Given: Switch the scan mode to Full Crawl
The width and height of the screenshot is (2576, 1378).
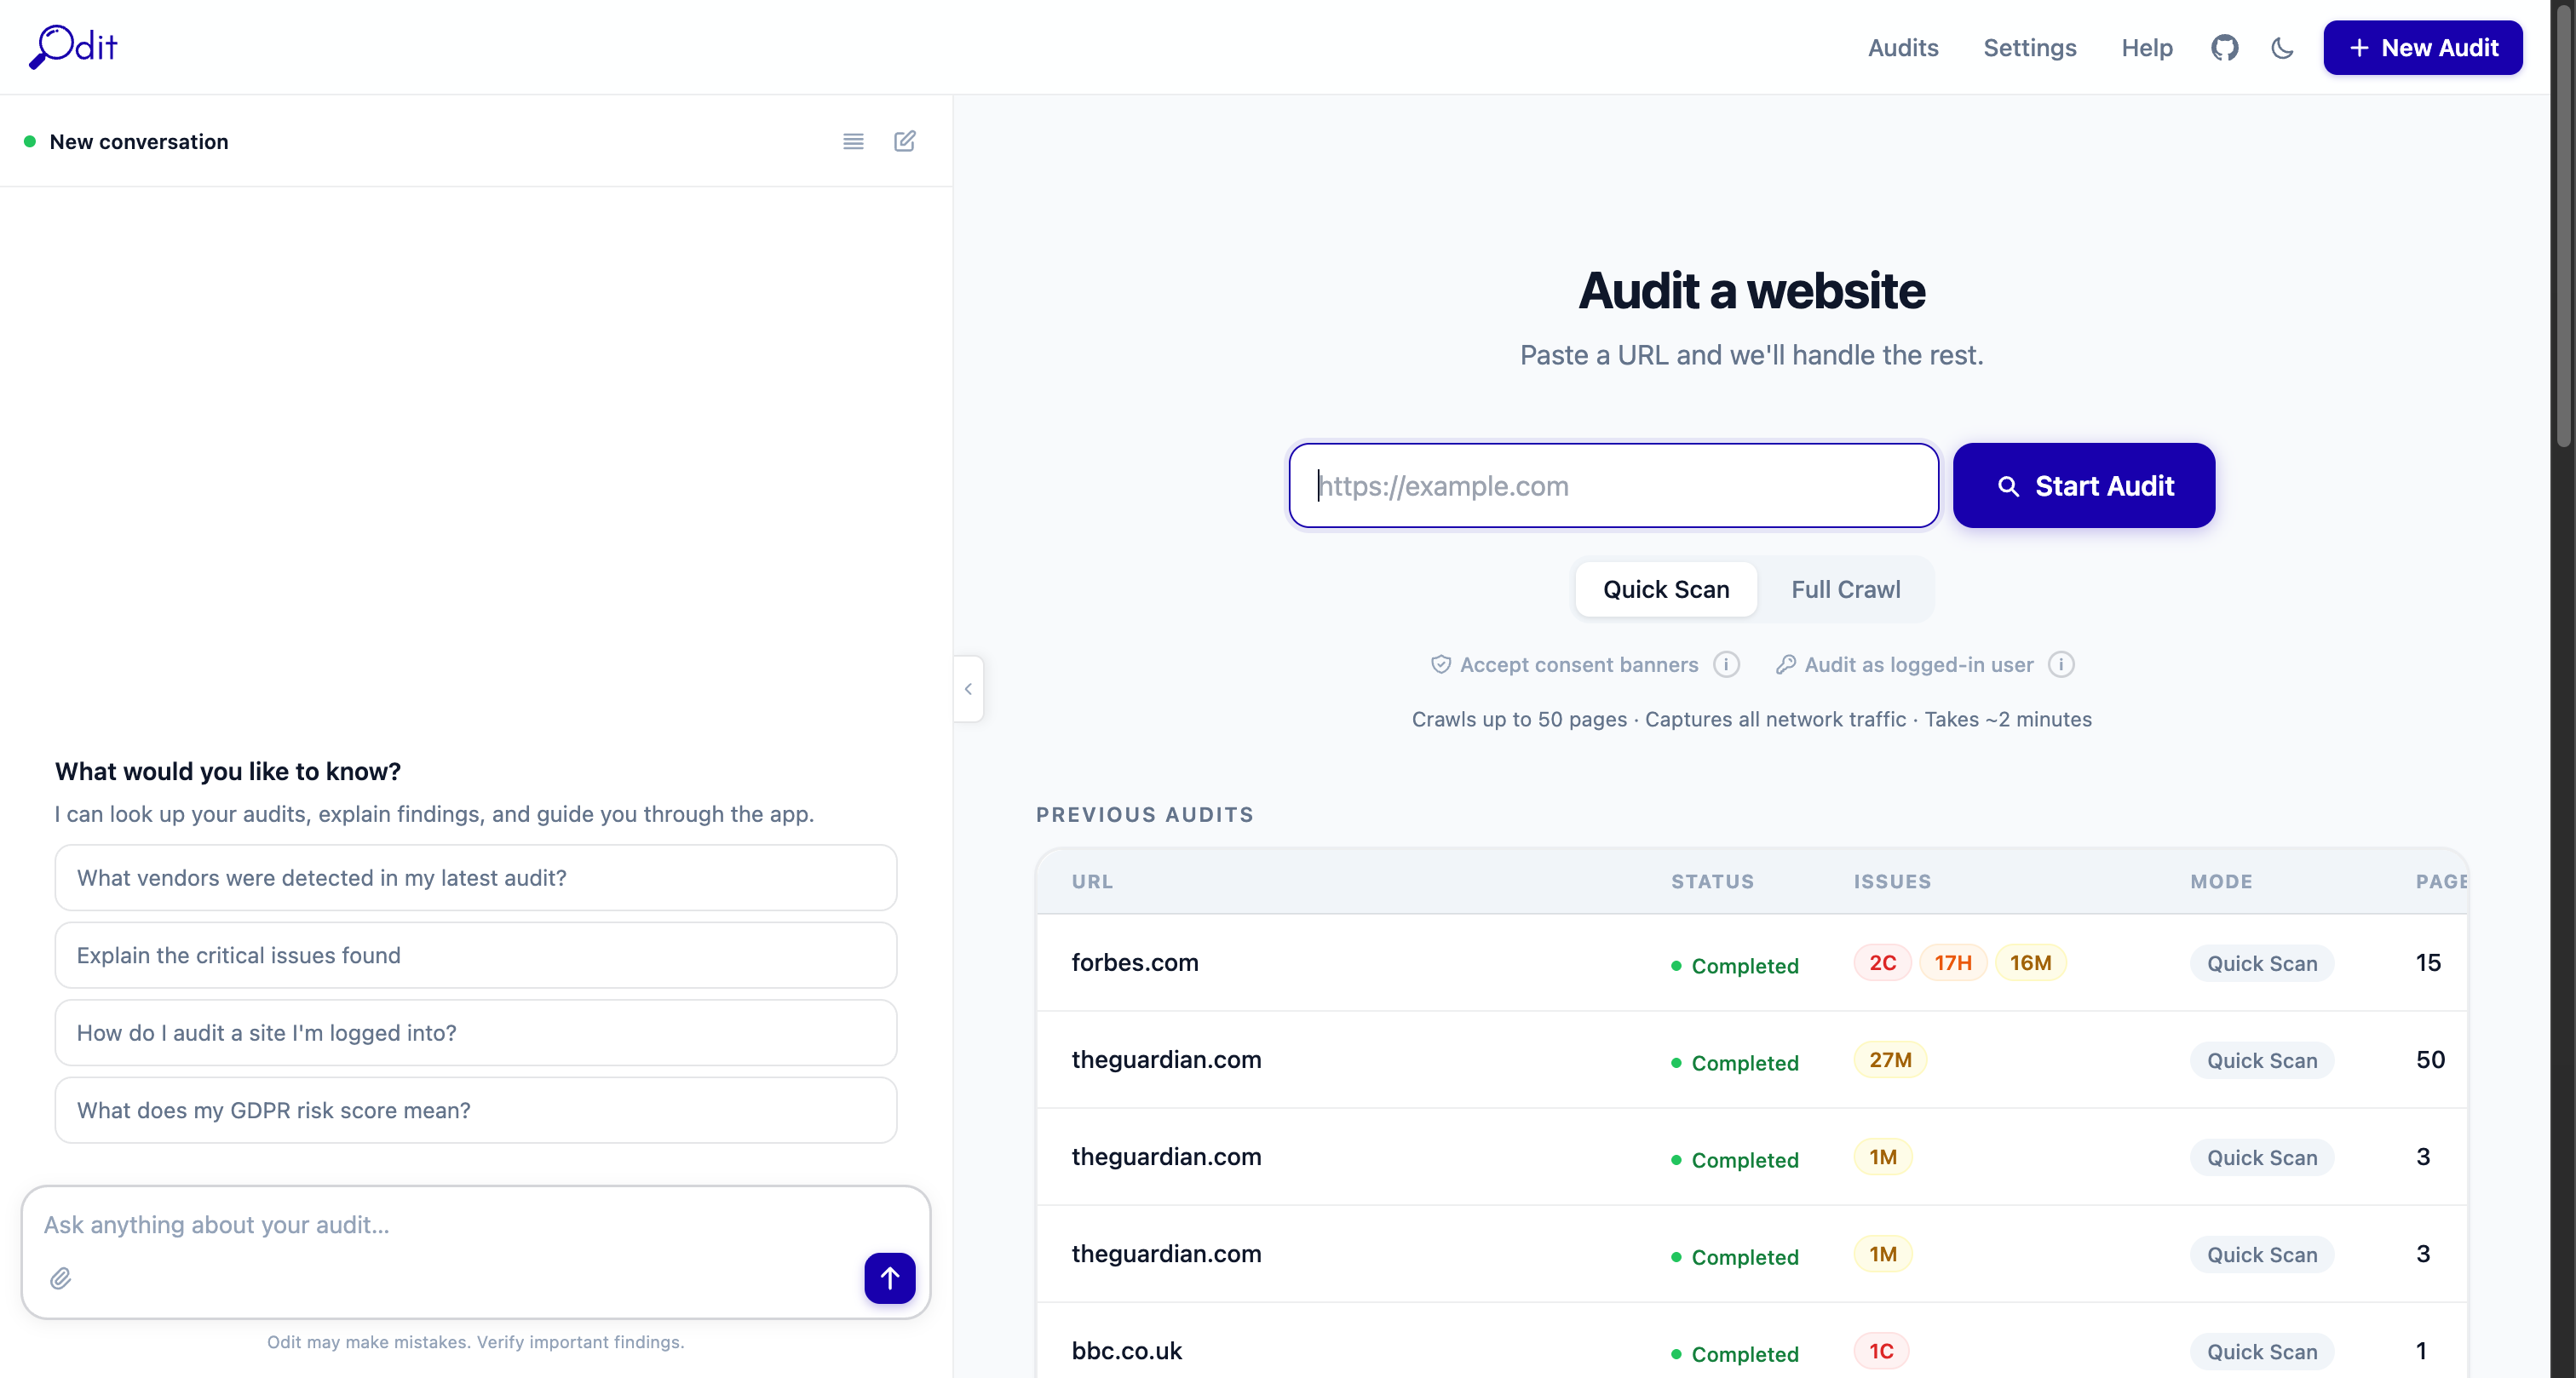Looking at the screenshot, I should 1845,589.
